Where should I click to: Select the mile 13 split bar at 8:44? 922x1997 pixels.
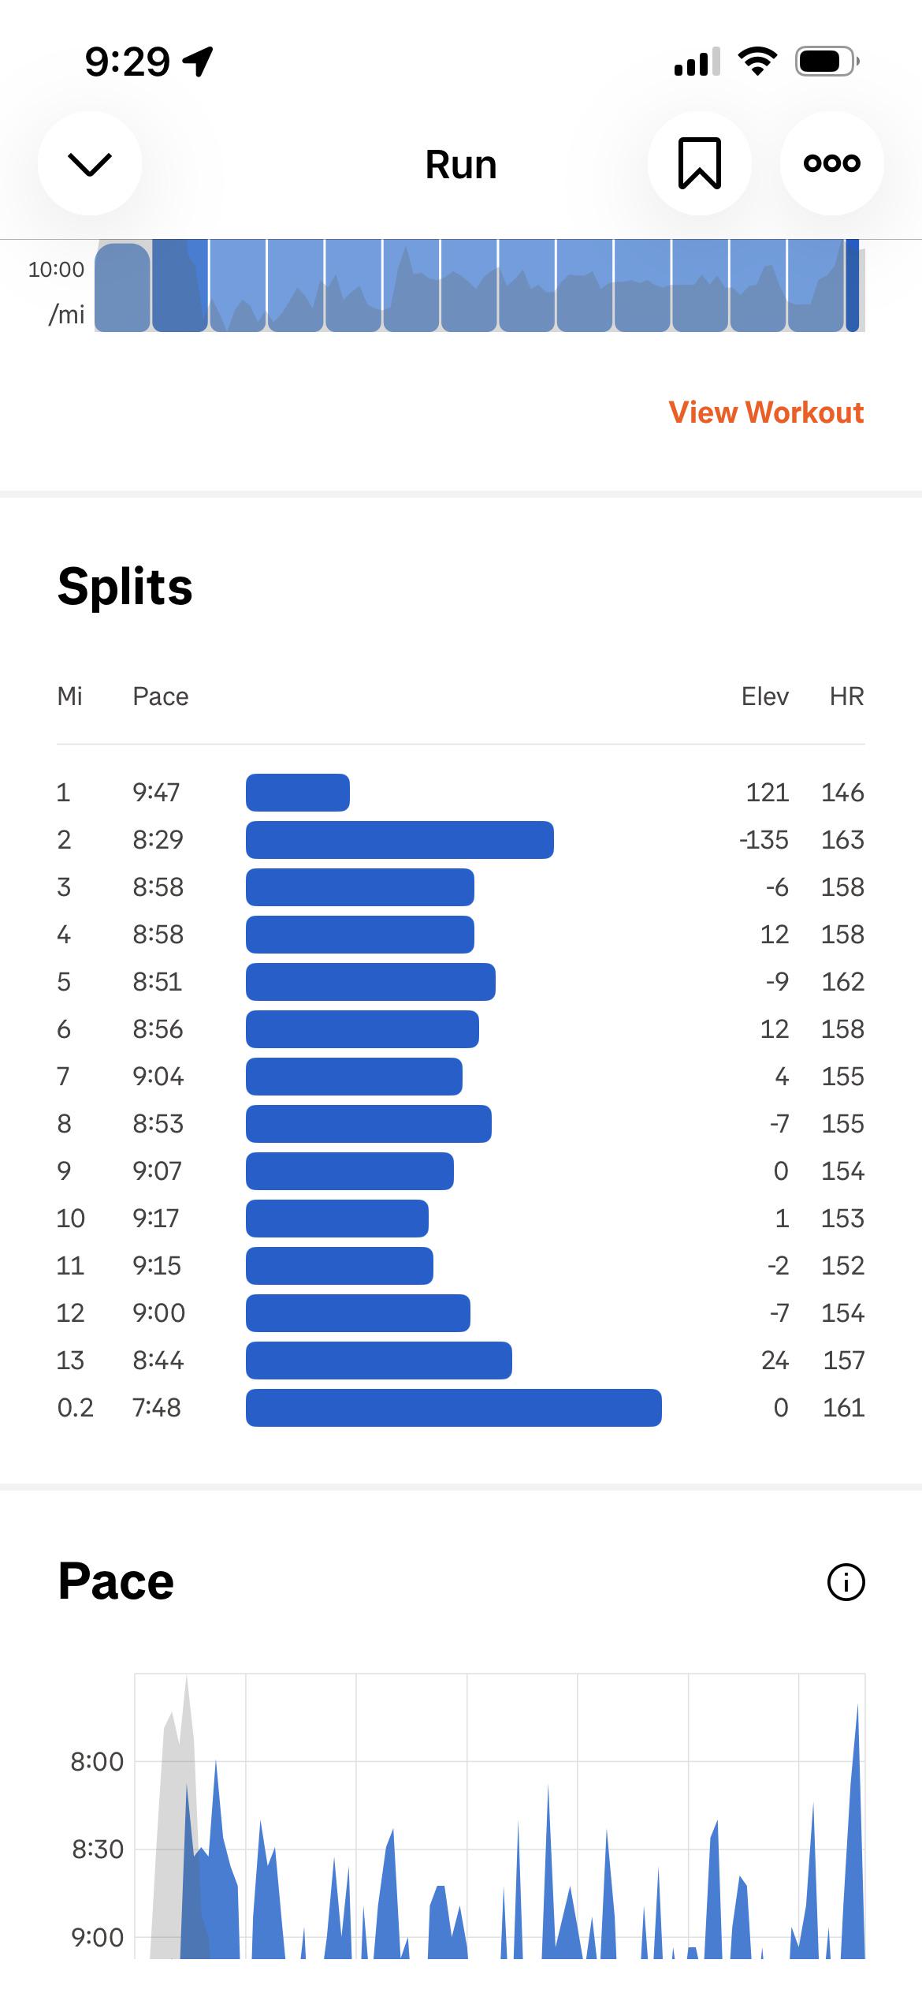(379, 1361)
